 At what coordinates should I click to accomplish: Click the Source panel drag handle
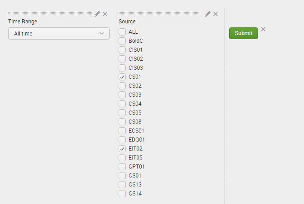tap(160, 14)
